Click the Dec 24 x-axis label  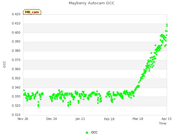51,119
